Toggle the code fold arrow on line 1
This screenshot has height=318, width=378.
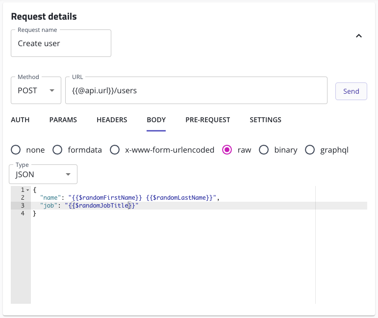[x=27, y=189]
